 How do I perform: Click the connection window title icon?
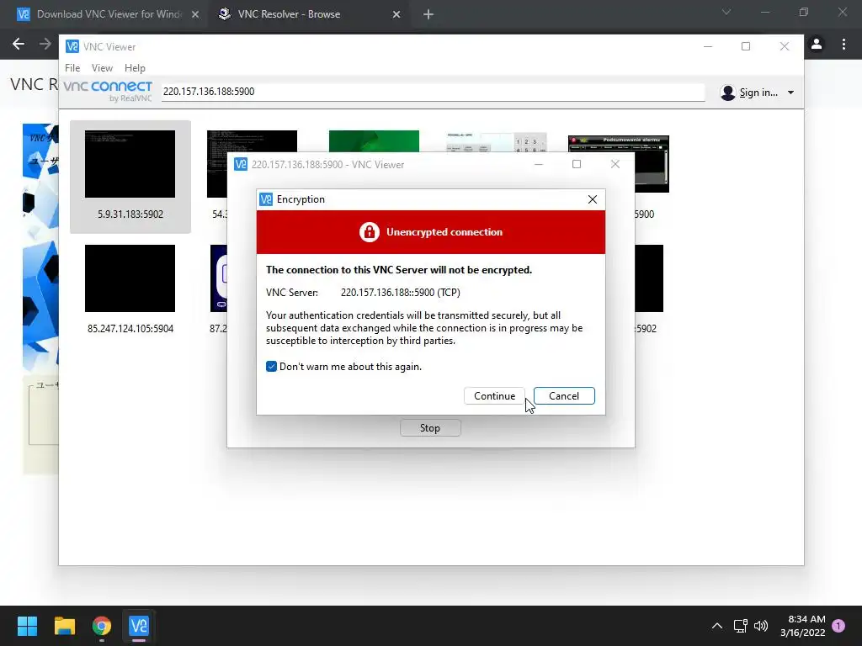241,164
